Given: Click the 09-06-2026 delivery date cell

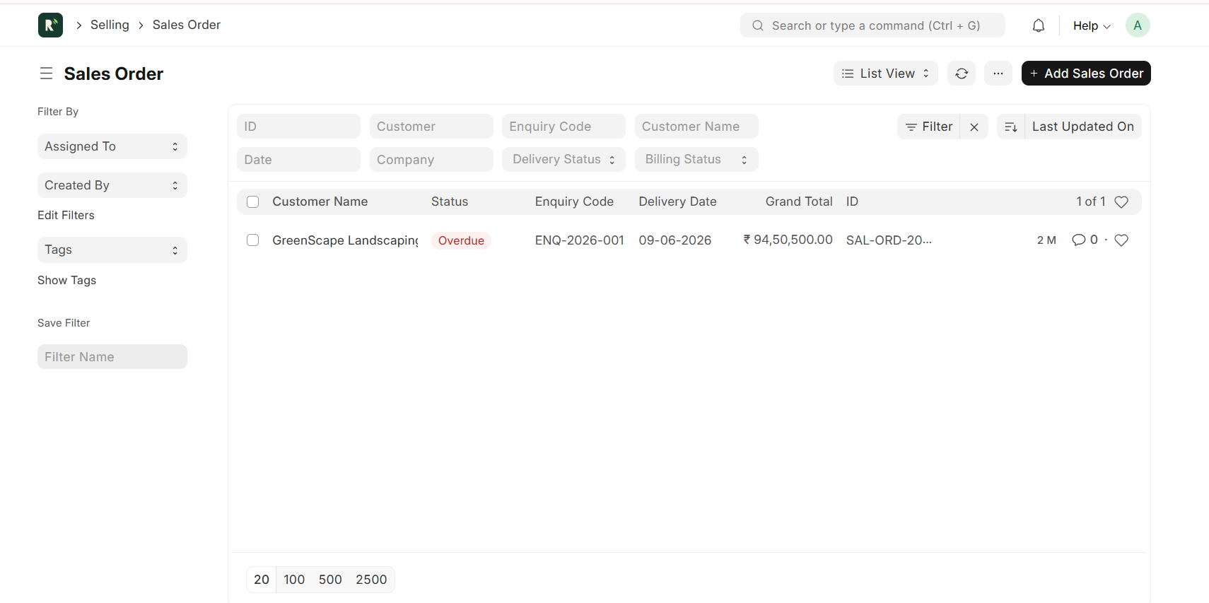Looking at the screenshot, I should point(675,240).
